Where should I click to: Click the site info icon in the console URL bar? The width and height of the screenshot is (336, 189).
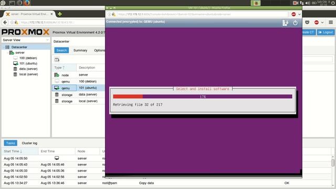coord(109,14)
